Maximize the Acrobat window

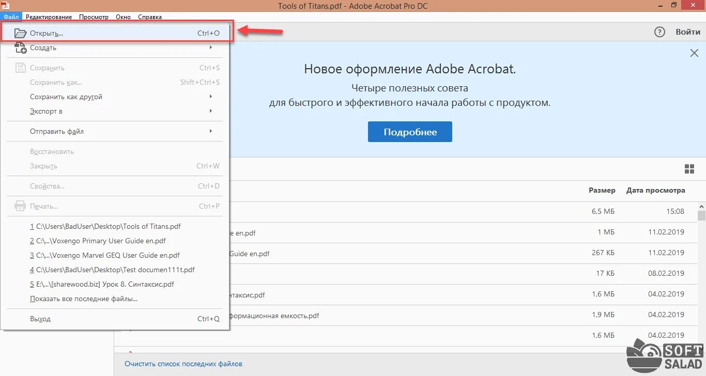click(673, 5)
